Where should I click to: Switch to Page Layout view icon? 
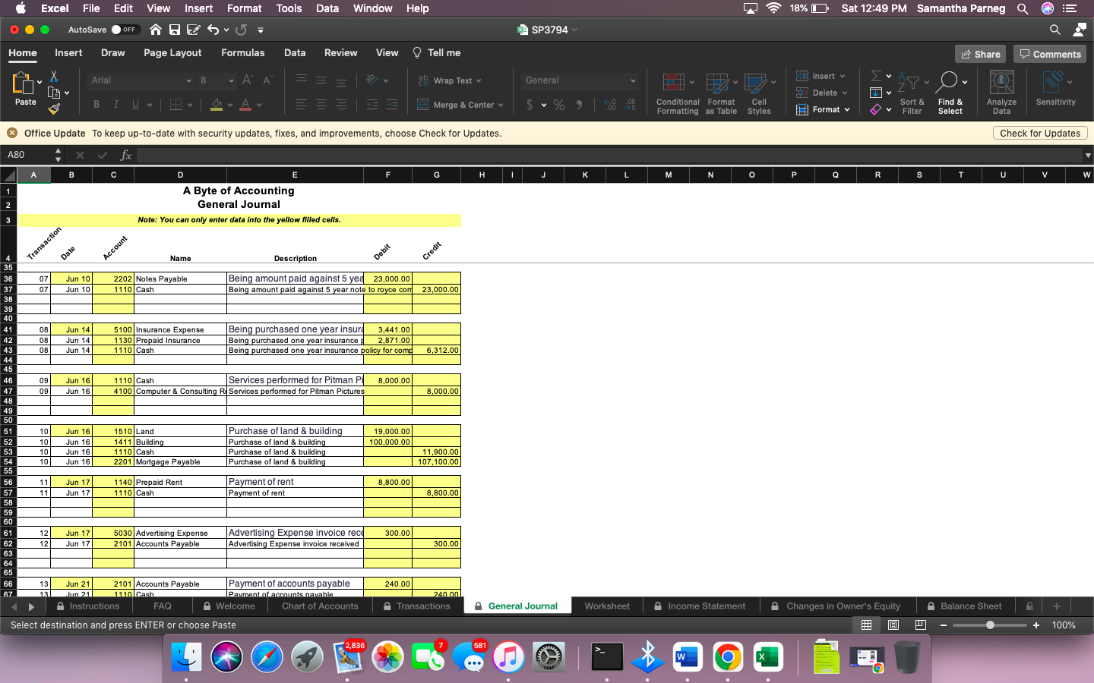(x=893, y=625)
